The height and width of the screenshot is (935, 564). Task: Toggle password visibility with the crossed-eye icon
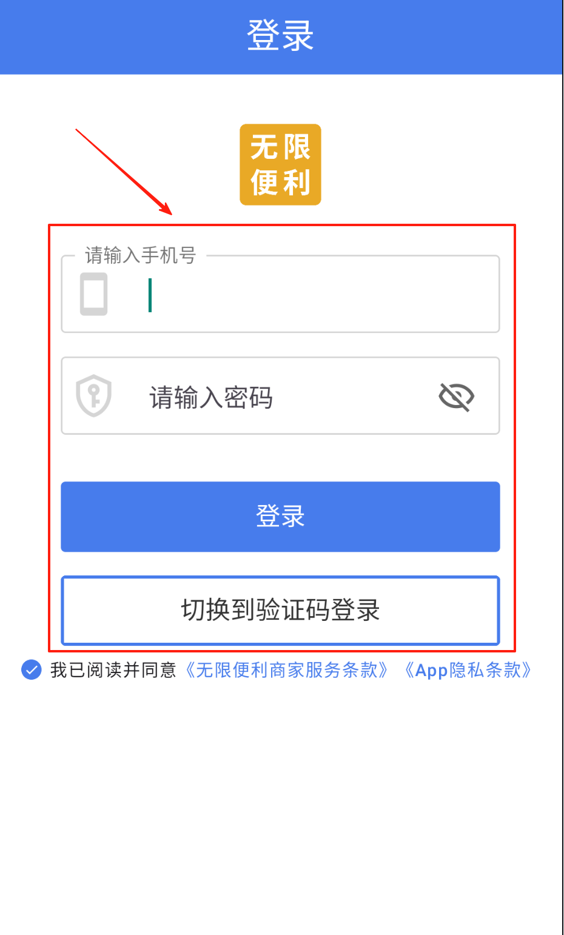click(x=456, y=397)
